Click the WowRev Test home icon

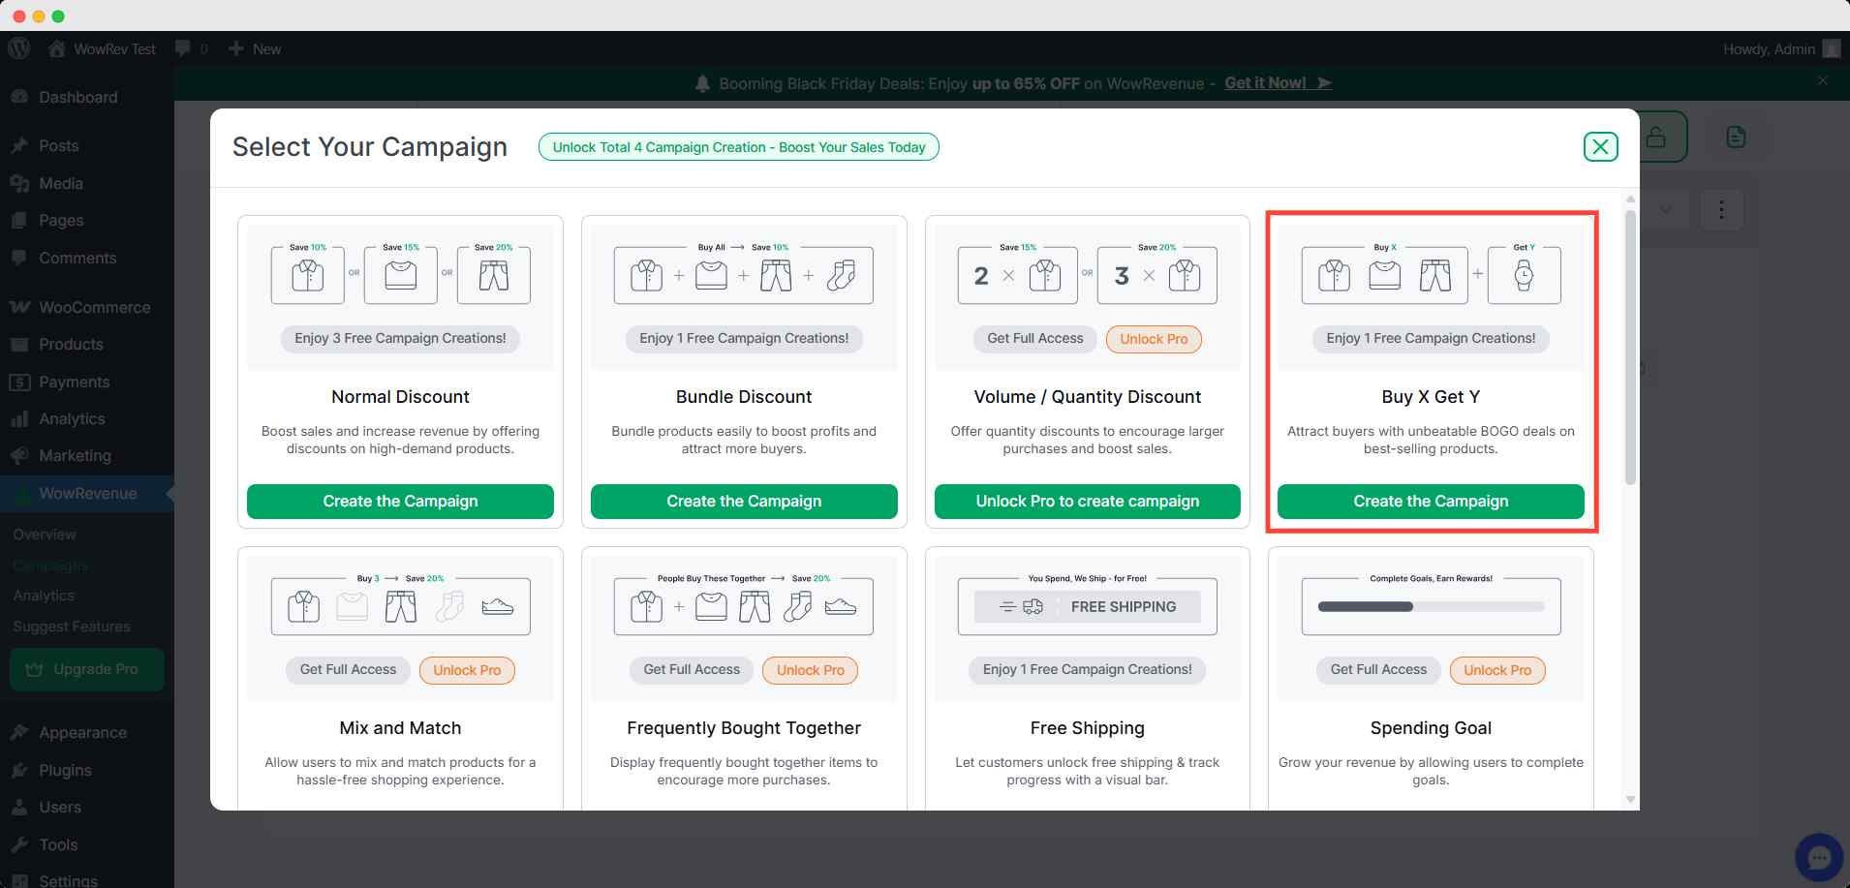[57, 48]
